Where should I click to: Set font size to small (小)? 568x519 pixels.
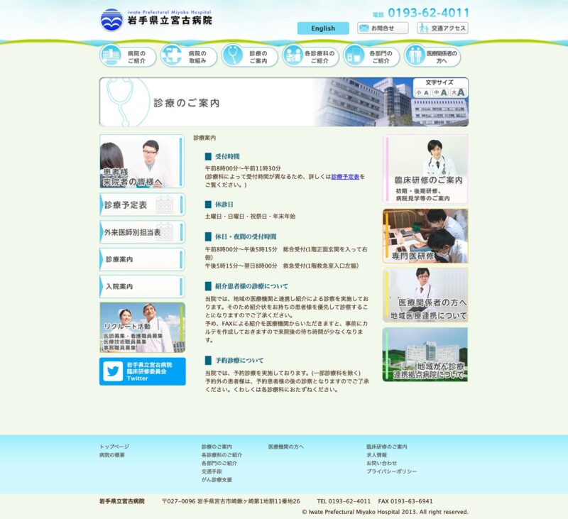click(422, 92)
